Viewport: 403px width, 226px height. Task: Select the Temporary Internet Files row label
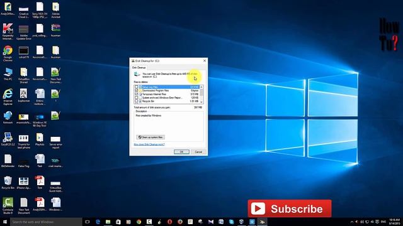click(154, 94)
